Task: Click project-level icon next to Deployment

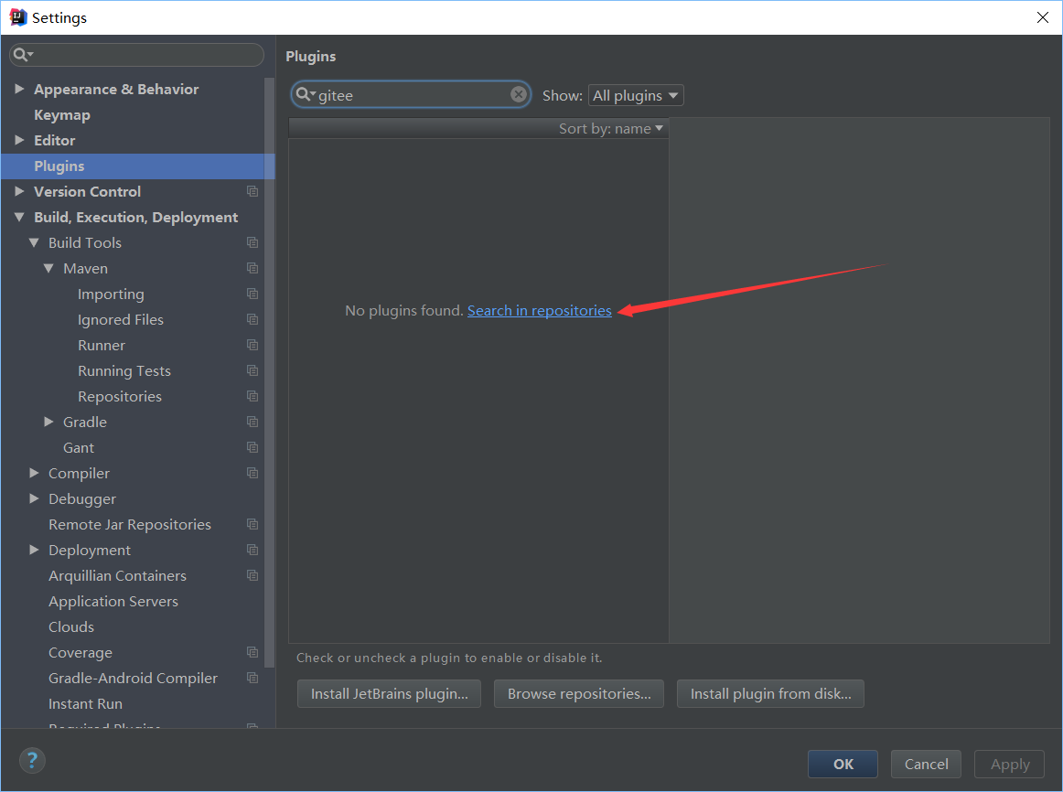Action: point(252,551)
